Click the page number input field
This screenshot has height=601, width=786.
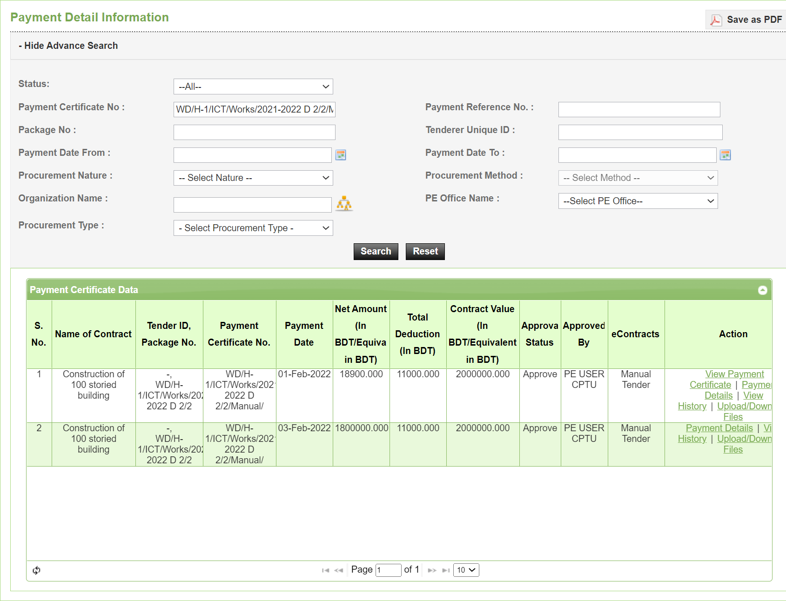coord(388,570)
